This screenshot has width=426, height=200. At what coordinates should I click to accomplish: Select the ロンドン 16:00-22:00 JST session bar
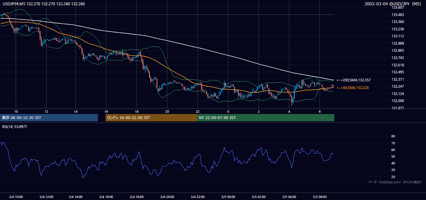[151, 118]
